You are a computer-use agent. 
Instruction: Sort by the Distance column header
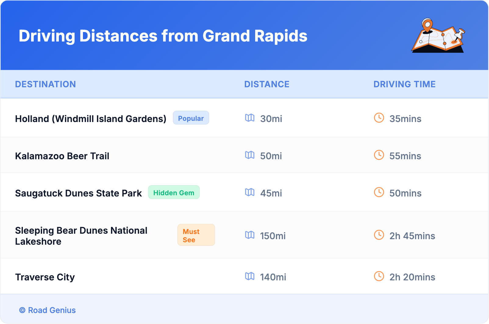click(x=267, y=84)
